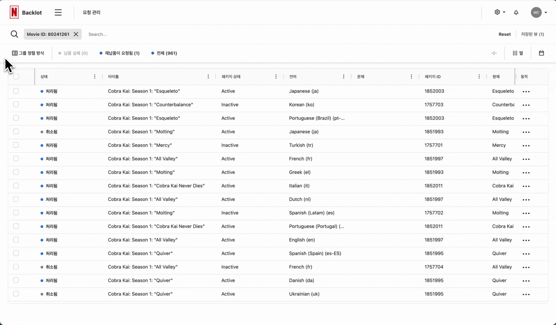Open 그룹 정렬 방식 grouping options
The height and width of the screenshot is (325, 556).
click(28, 53)
